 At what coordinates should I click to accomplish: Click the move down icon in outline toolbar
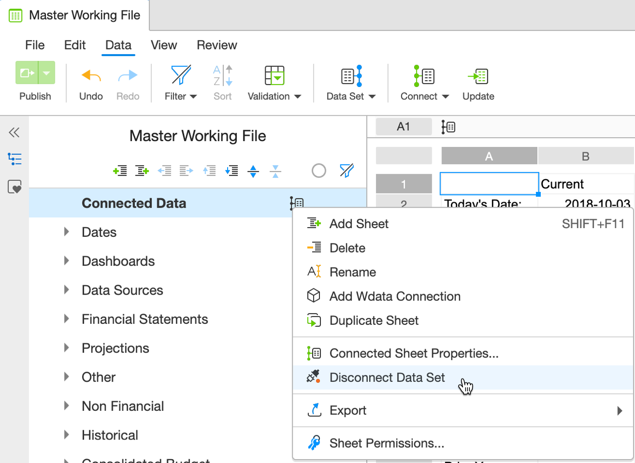(x=232, y=170)
